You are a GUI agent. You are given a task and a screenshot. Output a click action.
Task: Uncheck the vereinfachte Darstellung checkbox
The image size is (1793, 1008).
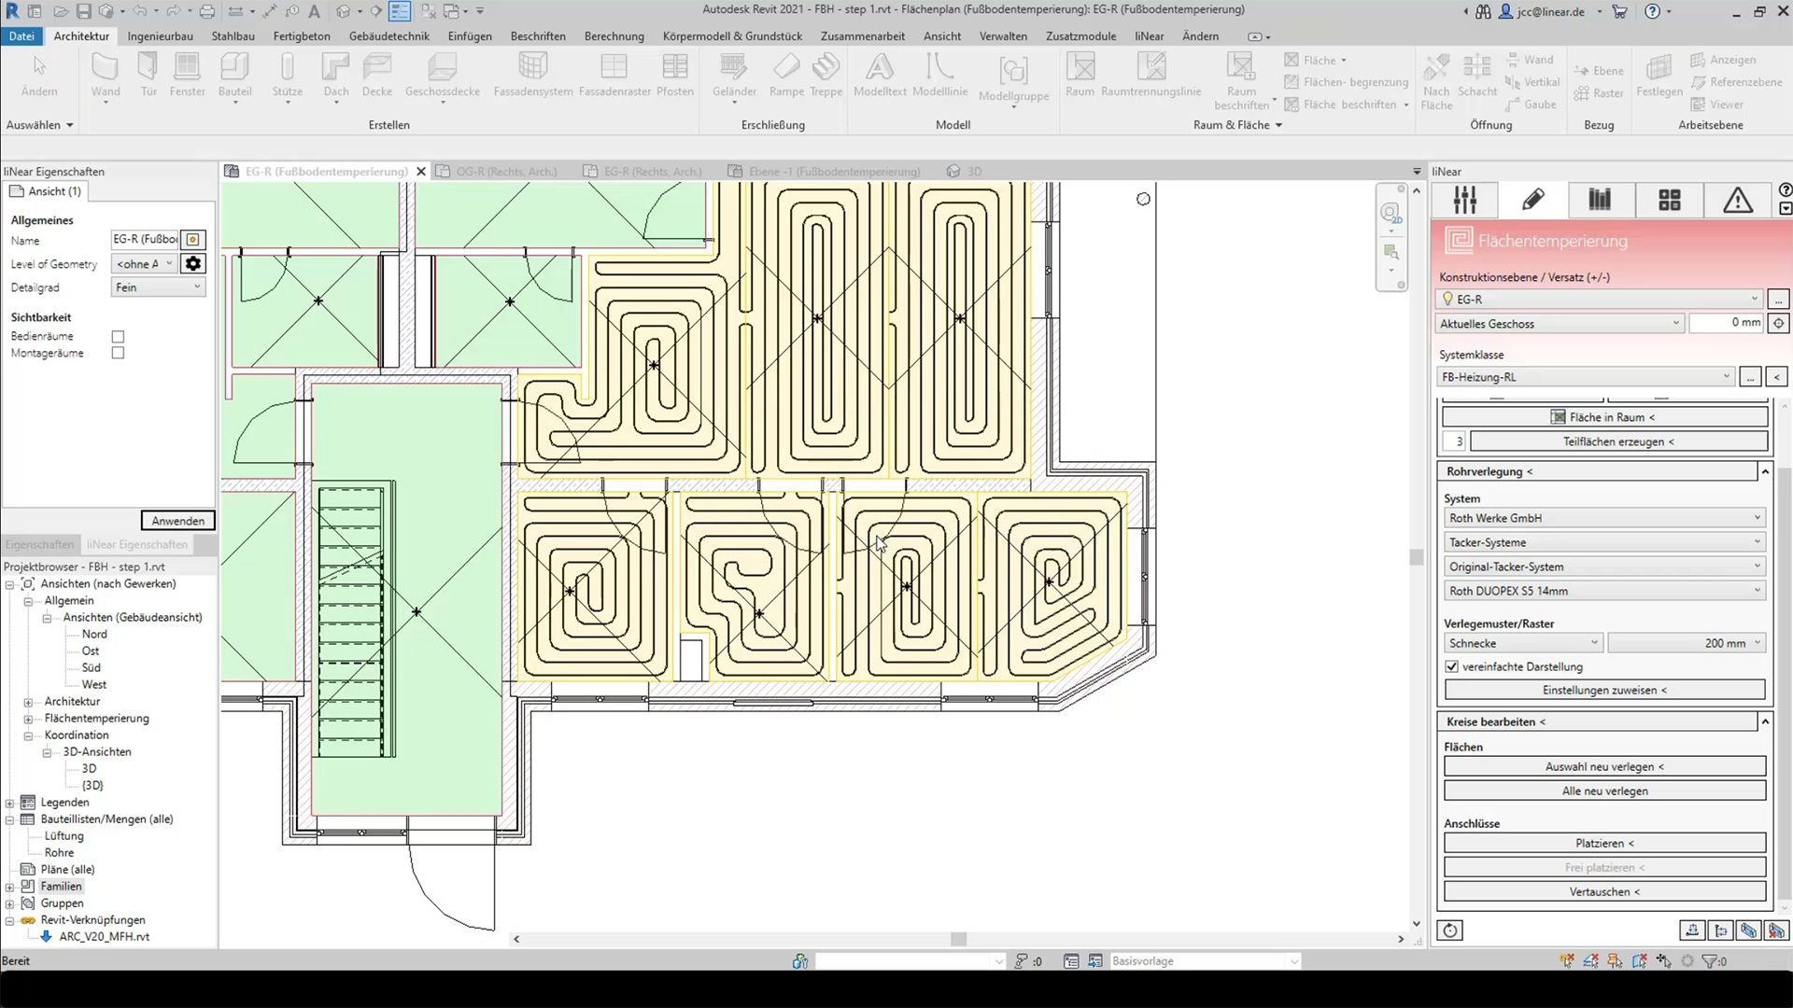[1451, 666]
